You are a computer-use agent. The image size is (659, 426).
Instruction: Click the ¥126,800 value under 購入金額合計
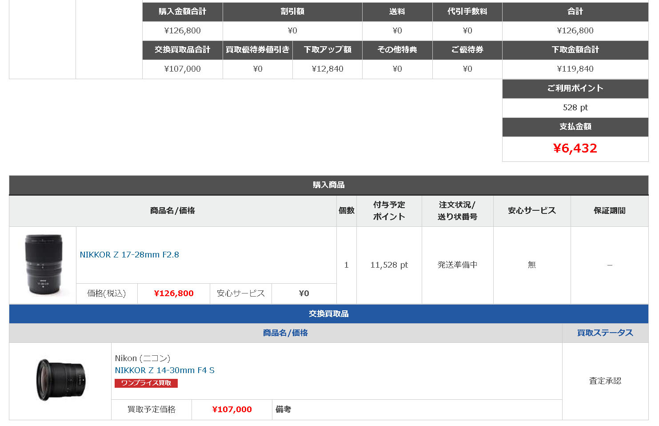click(183, 31)
